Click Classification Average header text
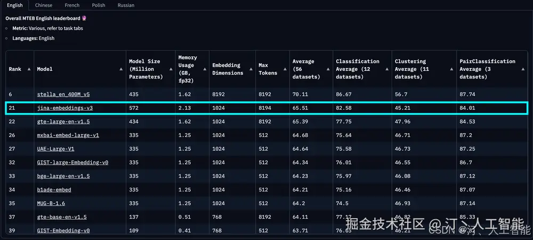This screenshot has height=240, width=533. [358, 69]
